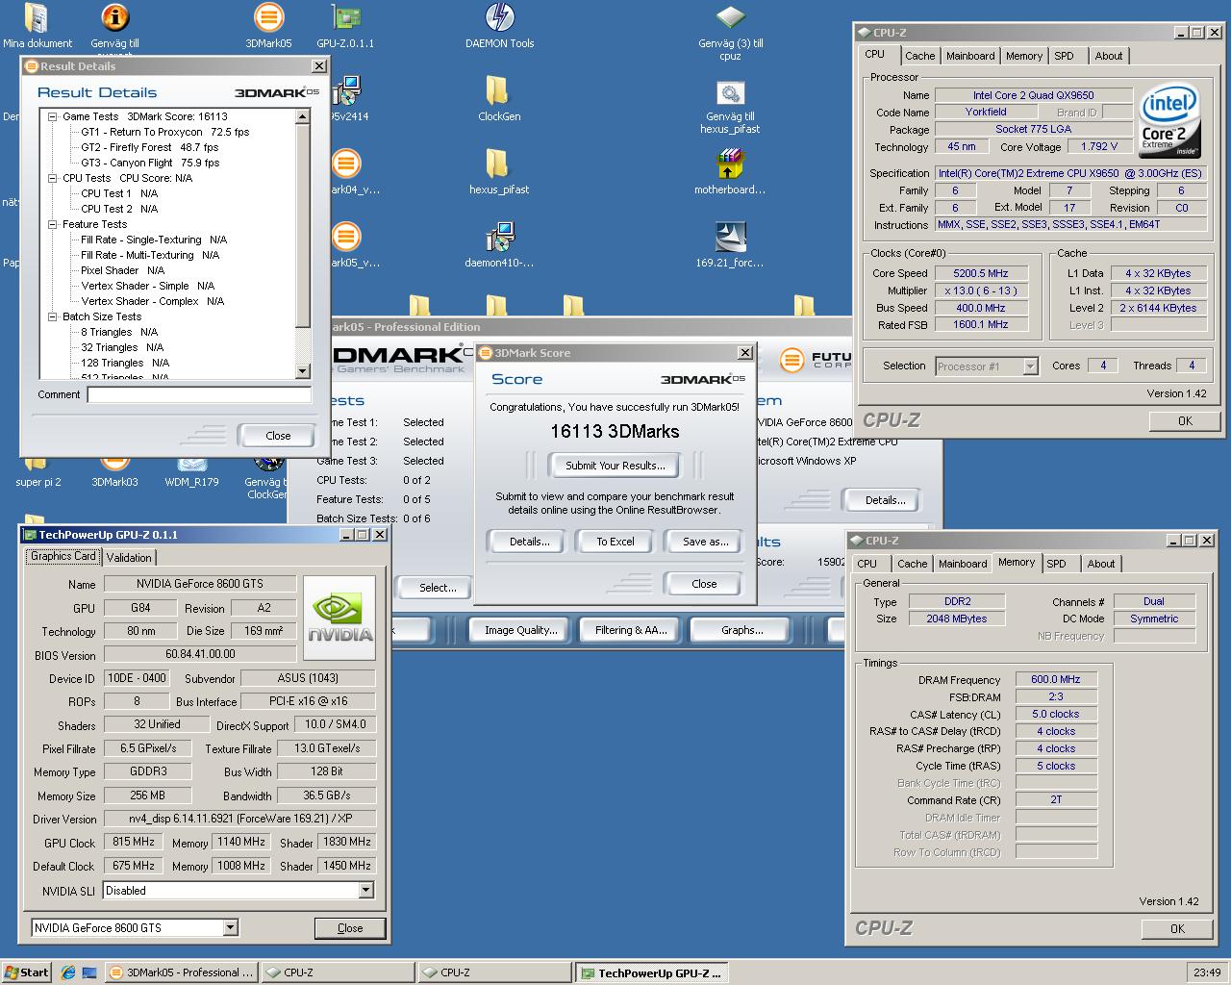Switch to the Cache tab in top CPU-Z

pos(919,56)
